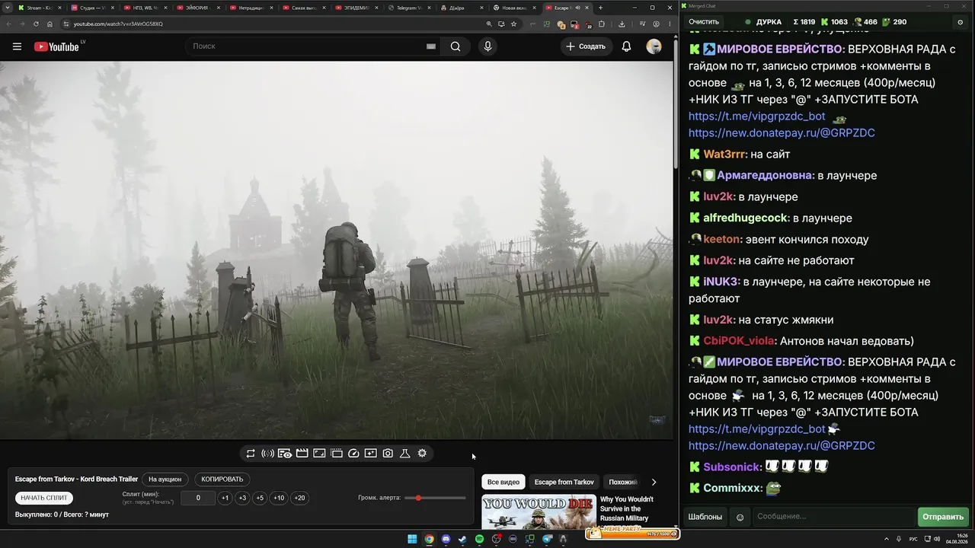Go to YouTube home via the logo

click(x=57, y=46)
